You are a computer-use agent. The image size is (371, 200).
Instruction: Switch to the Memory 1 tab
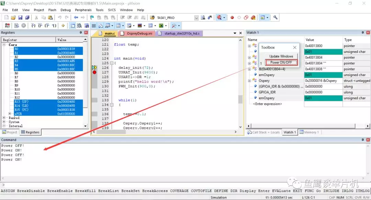pyautogui.click(x=309, y=132)
